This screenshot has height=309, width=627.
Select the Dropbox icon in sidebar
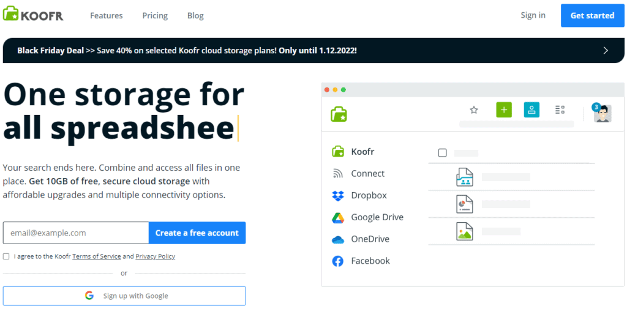(x=337, y=196)
